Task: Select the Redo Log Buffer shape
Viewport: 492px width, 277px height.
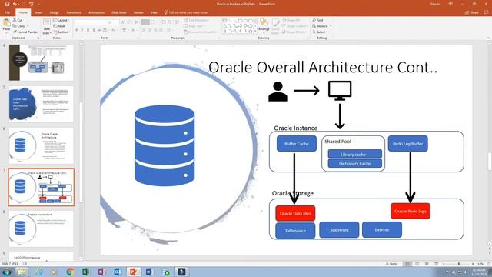Action: click(x=407, y=144)
